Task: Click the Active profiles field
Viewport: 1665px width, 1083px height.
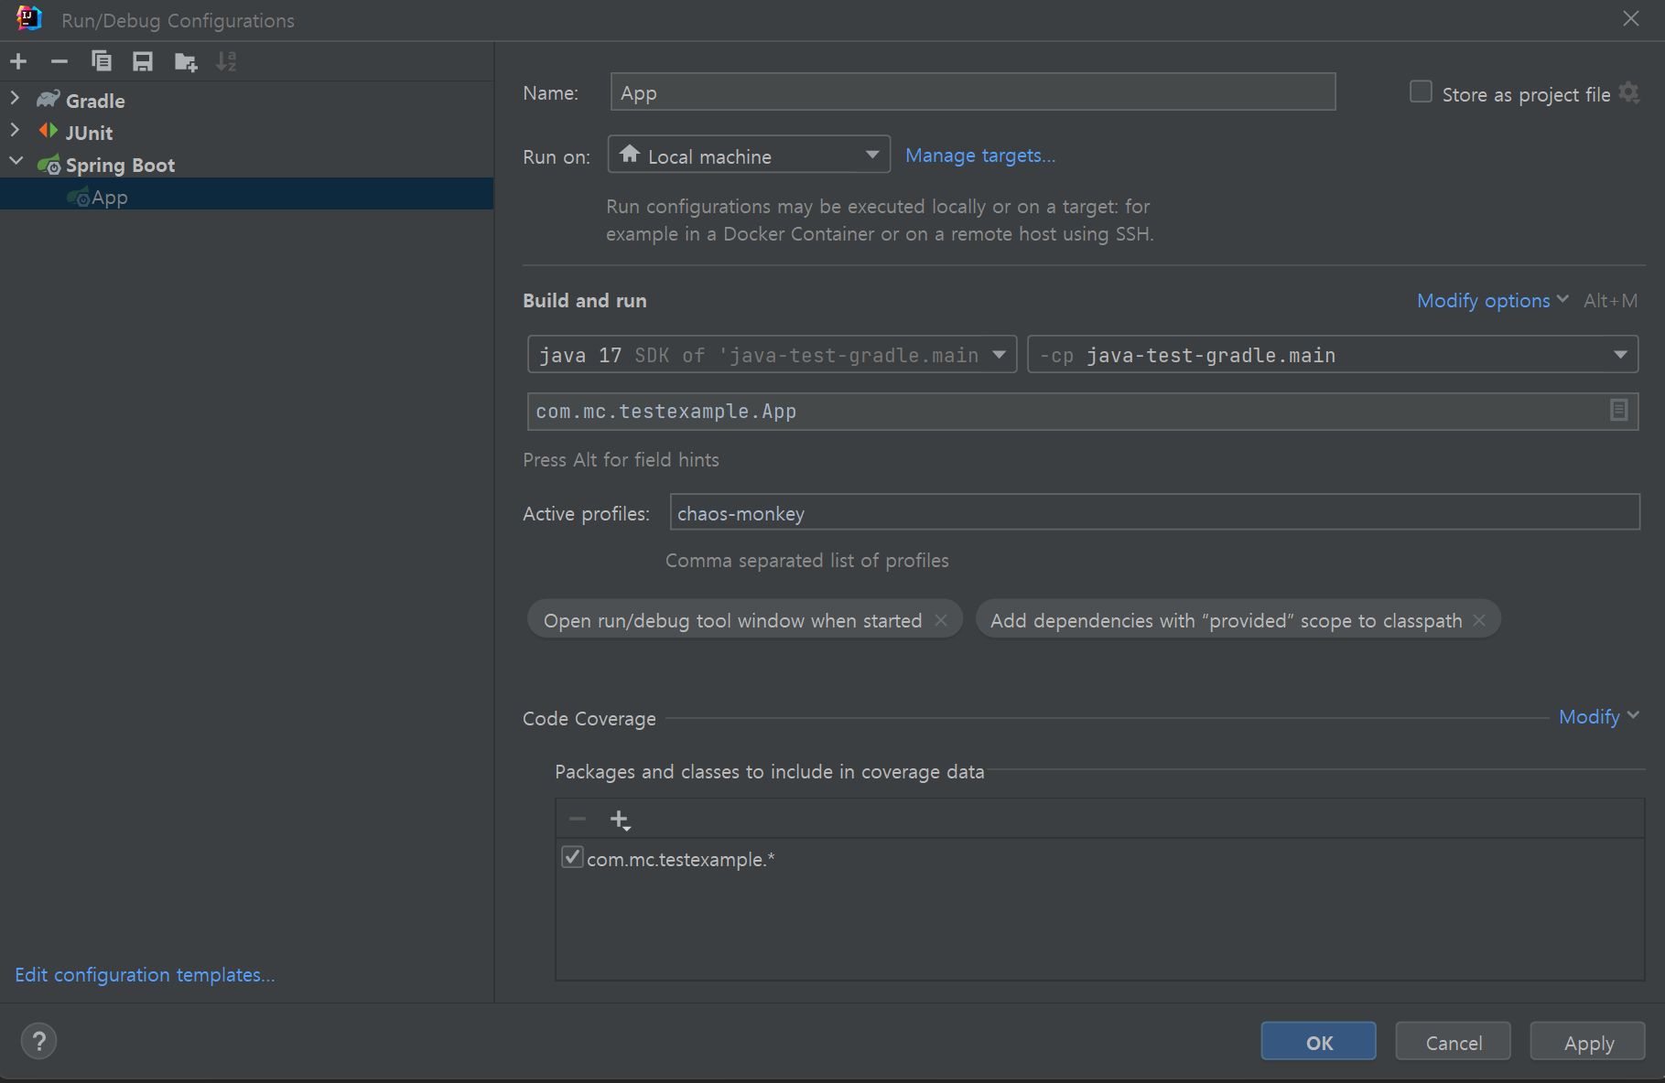Action: [1154, 512]
